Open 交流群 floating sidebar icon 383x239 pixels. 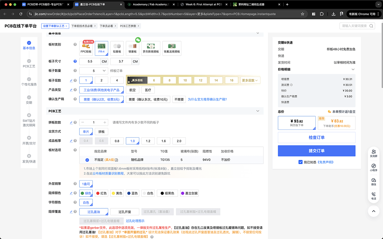tap(374, 153)
